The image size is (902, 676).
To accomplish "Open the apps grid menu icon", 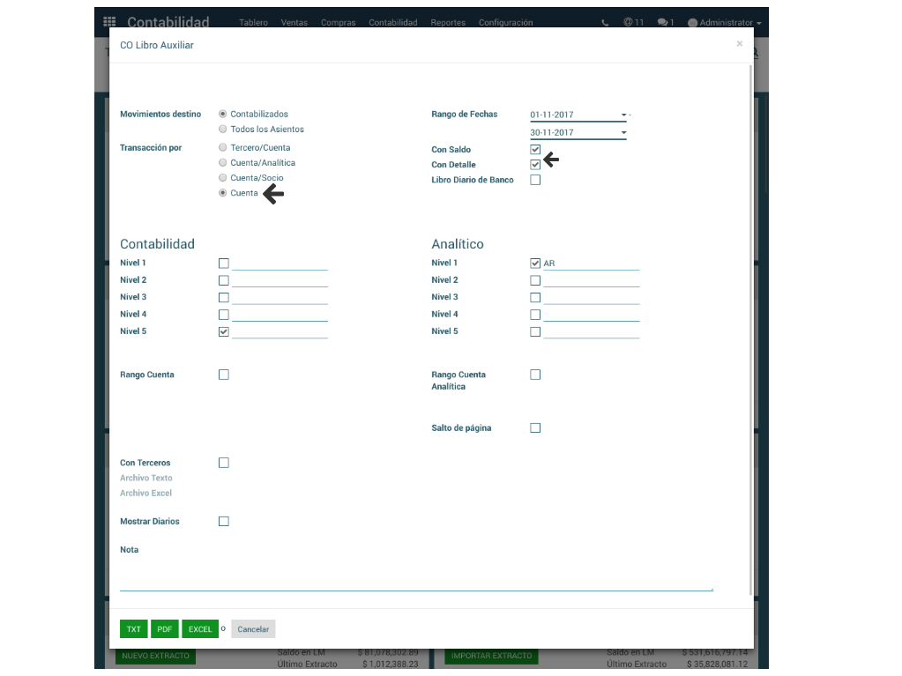I will pos(109,22).
